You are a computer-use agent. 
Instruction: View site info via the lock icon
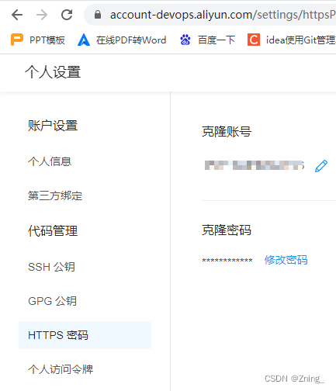point(98,15)
